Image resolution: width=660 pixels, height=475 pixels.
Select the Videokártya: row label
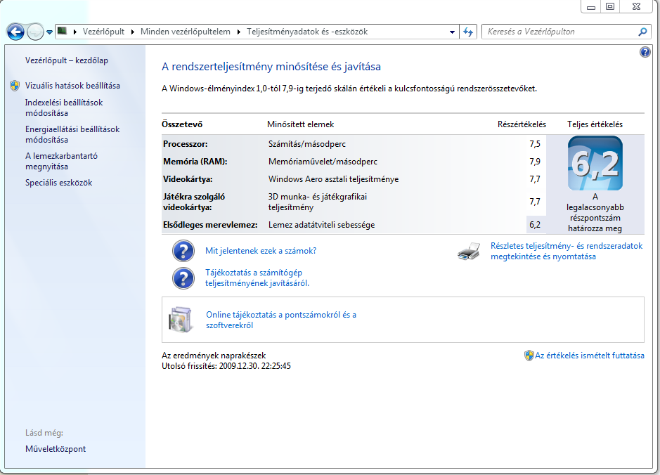point(188,179)
